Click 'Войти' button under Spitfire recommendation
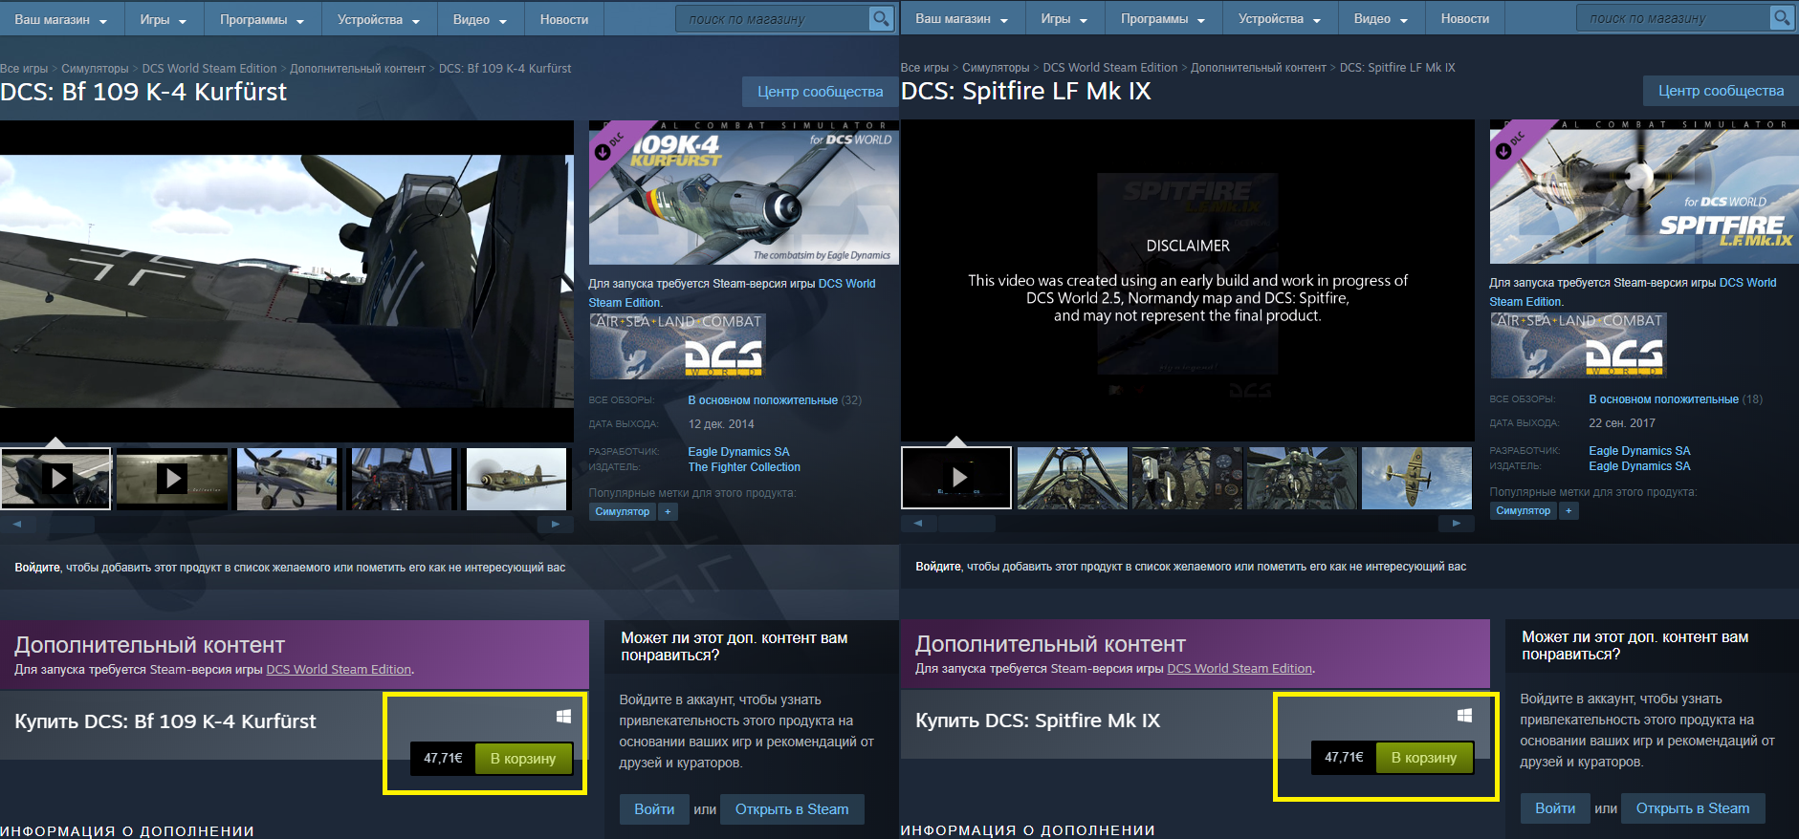1799x839 pixels. click(x=1555, y=808)
